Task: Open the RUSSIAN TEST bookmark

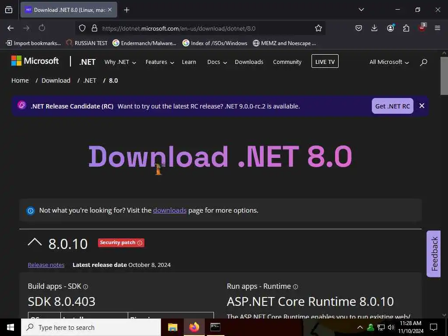Action: pos(87,43)
